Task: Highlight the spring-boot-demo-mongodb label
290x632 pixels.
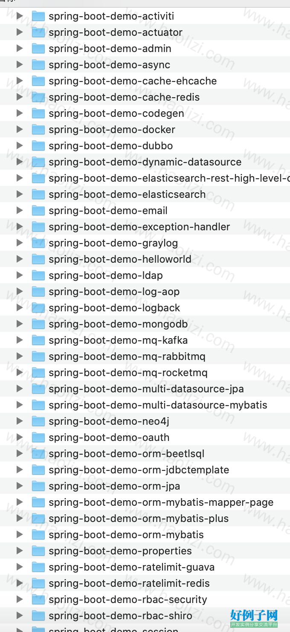Action: click(x=118, y=324)
